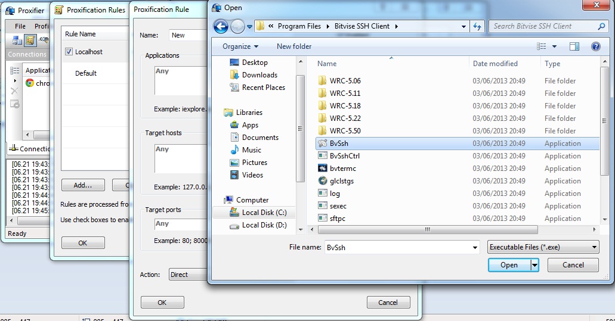
Task: Click the Open button
Action: [x=509, y=265]
